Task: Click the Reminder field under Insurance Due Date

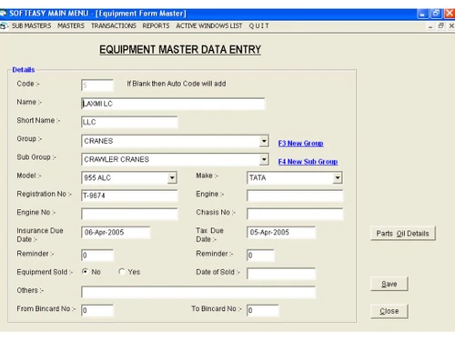Action: click(97, 256)
